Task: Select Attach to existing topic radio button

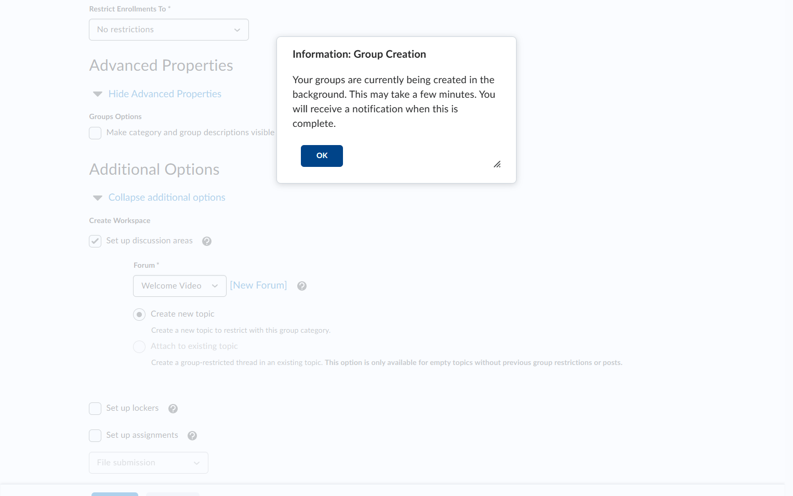Action: tap(139, 347)
